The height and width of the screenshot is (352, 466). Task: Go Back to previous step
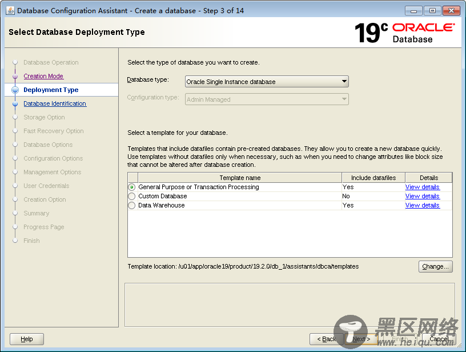pos(326,339)
